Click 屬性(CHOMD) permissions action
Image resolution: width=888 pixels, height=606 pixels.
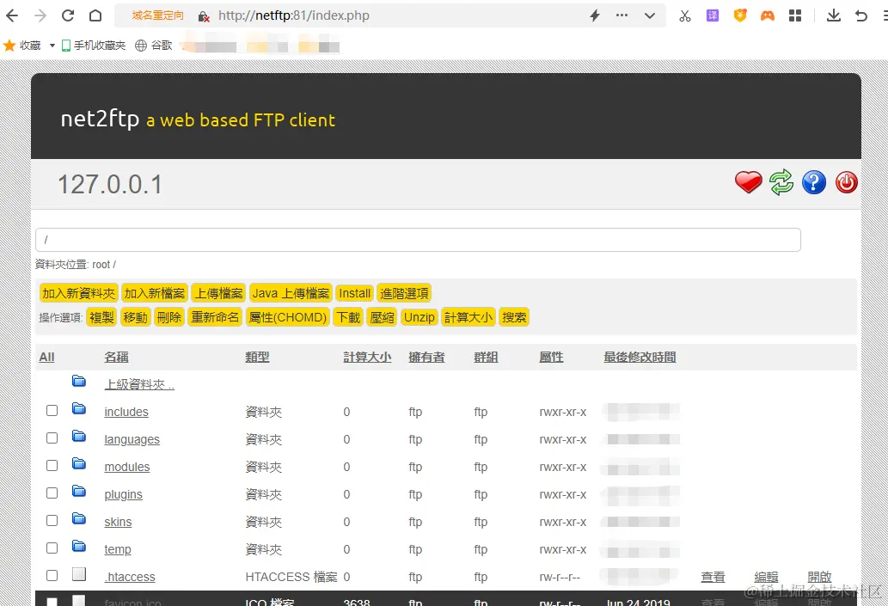[x=288, y=317]
